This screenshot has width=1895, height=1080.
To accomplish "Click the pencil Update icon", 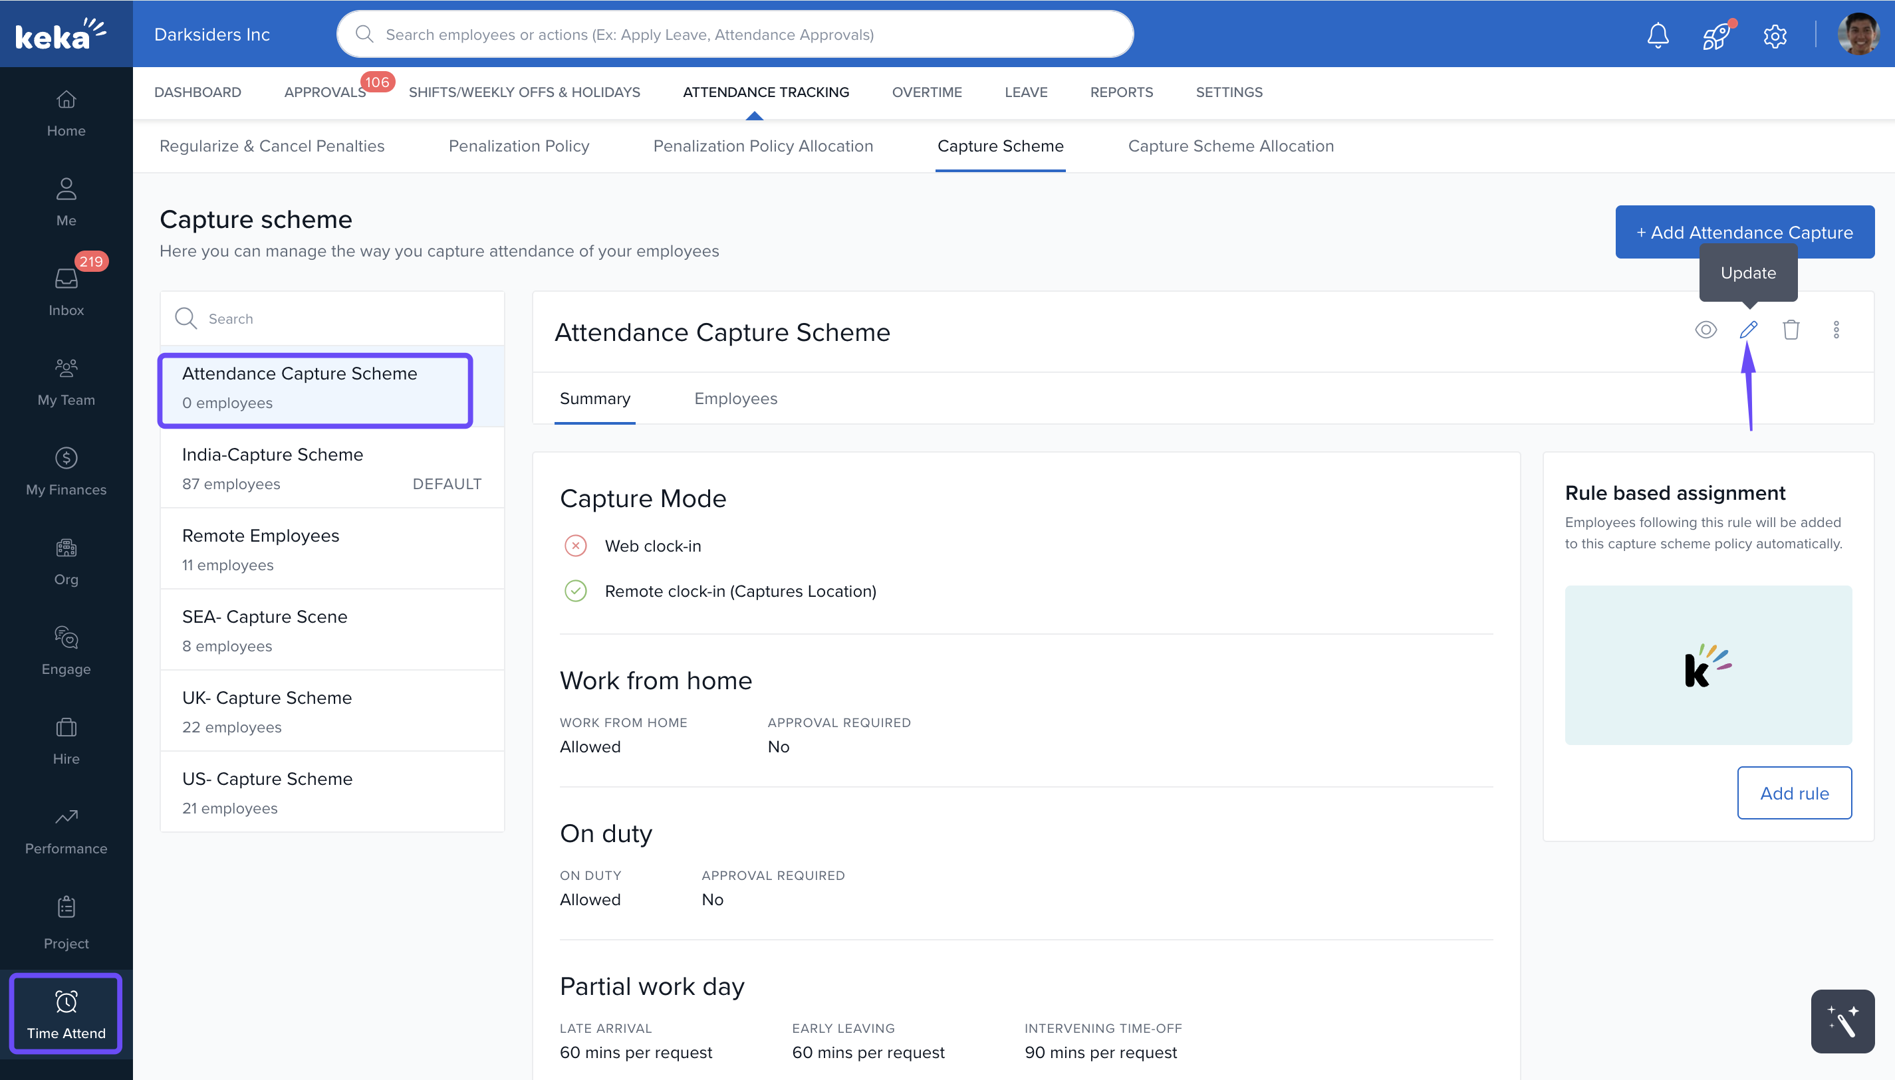I will pos(1748,330).
